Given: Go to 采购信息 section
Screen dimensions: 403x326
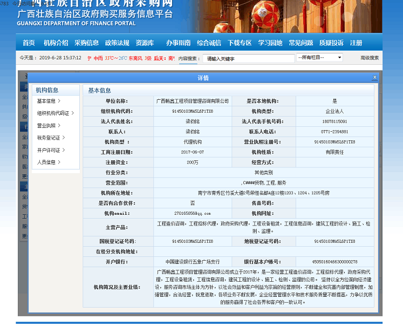Looking at the screenshot, I should pyautogui.click(x=86, y=43).
